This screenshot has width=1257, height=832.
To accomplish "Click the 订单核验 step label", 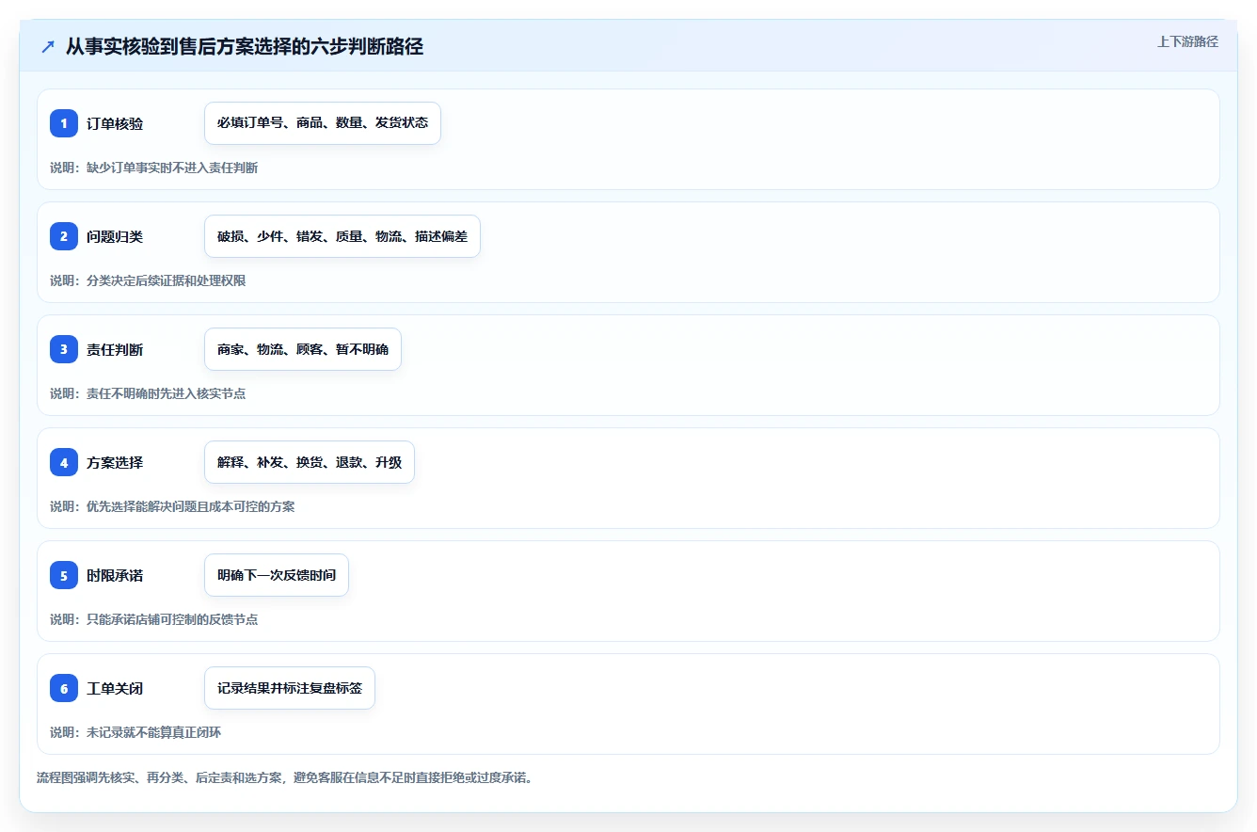I will 115,123.
